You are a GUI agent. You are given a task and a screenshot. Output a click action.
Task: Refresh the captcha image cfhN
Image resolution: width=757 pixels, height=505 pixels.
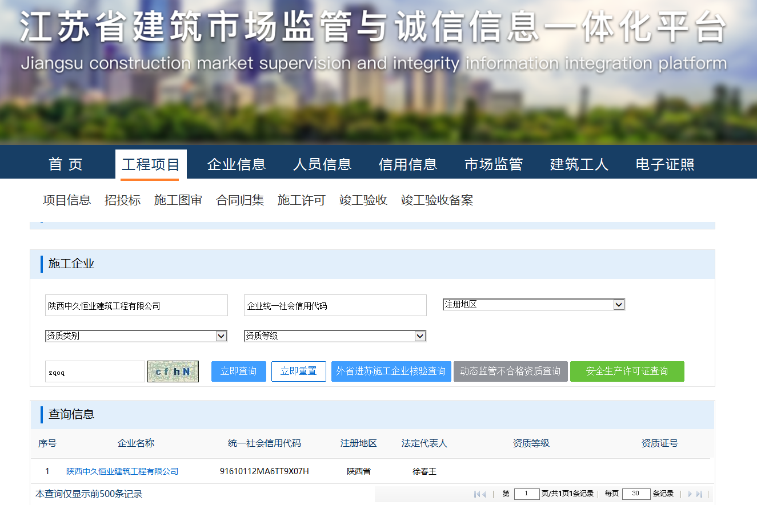(x=173, y=371)
